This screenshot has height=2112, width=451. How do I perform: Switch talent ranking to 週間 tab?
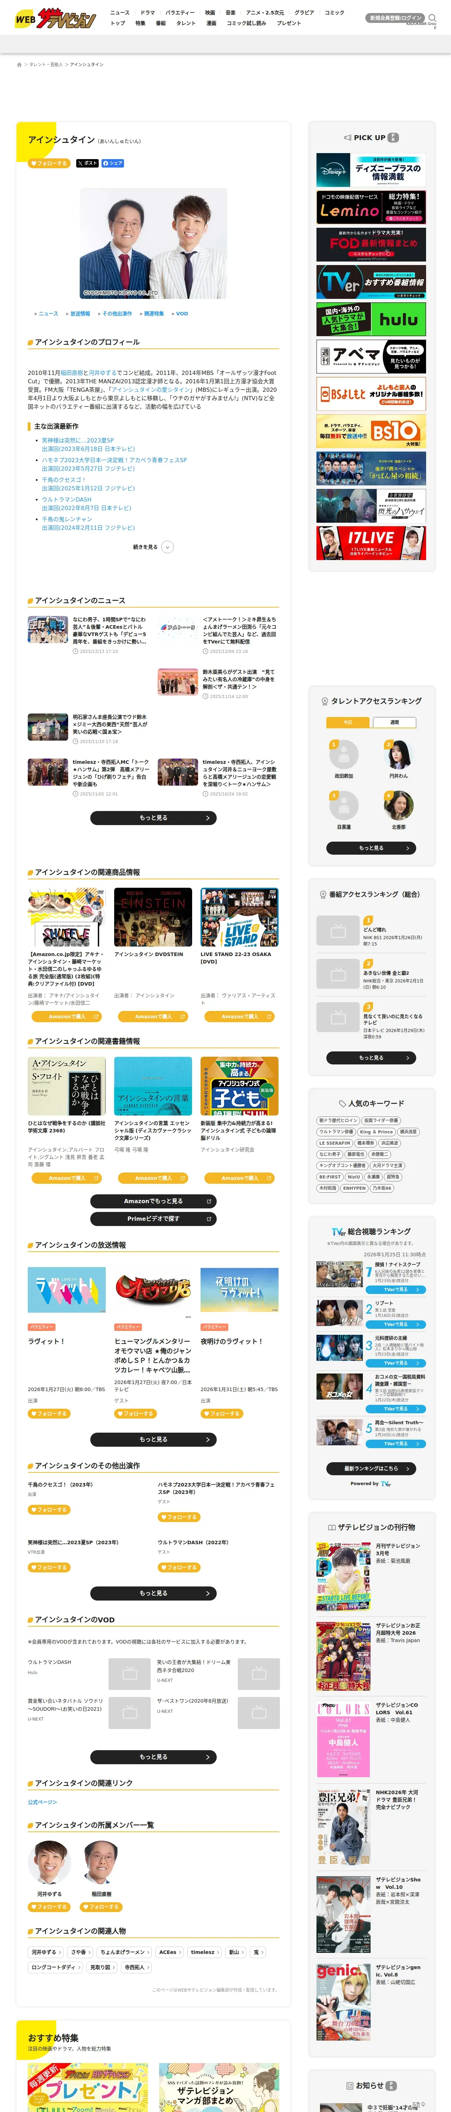click(x=394, y=722)
